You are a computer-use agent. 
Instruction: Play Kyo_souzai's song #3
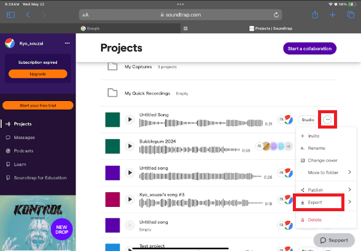(130, 200)
